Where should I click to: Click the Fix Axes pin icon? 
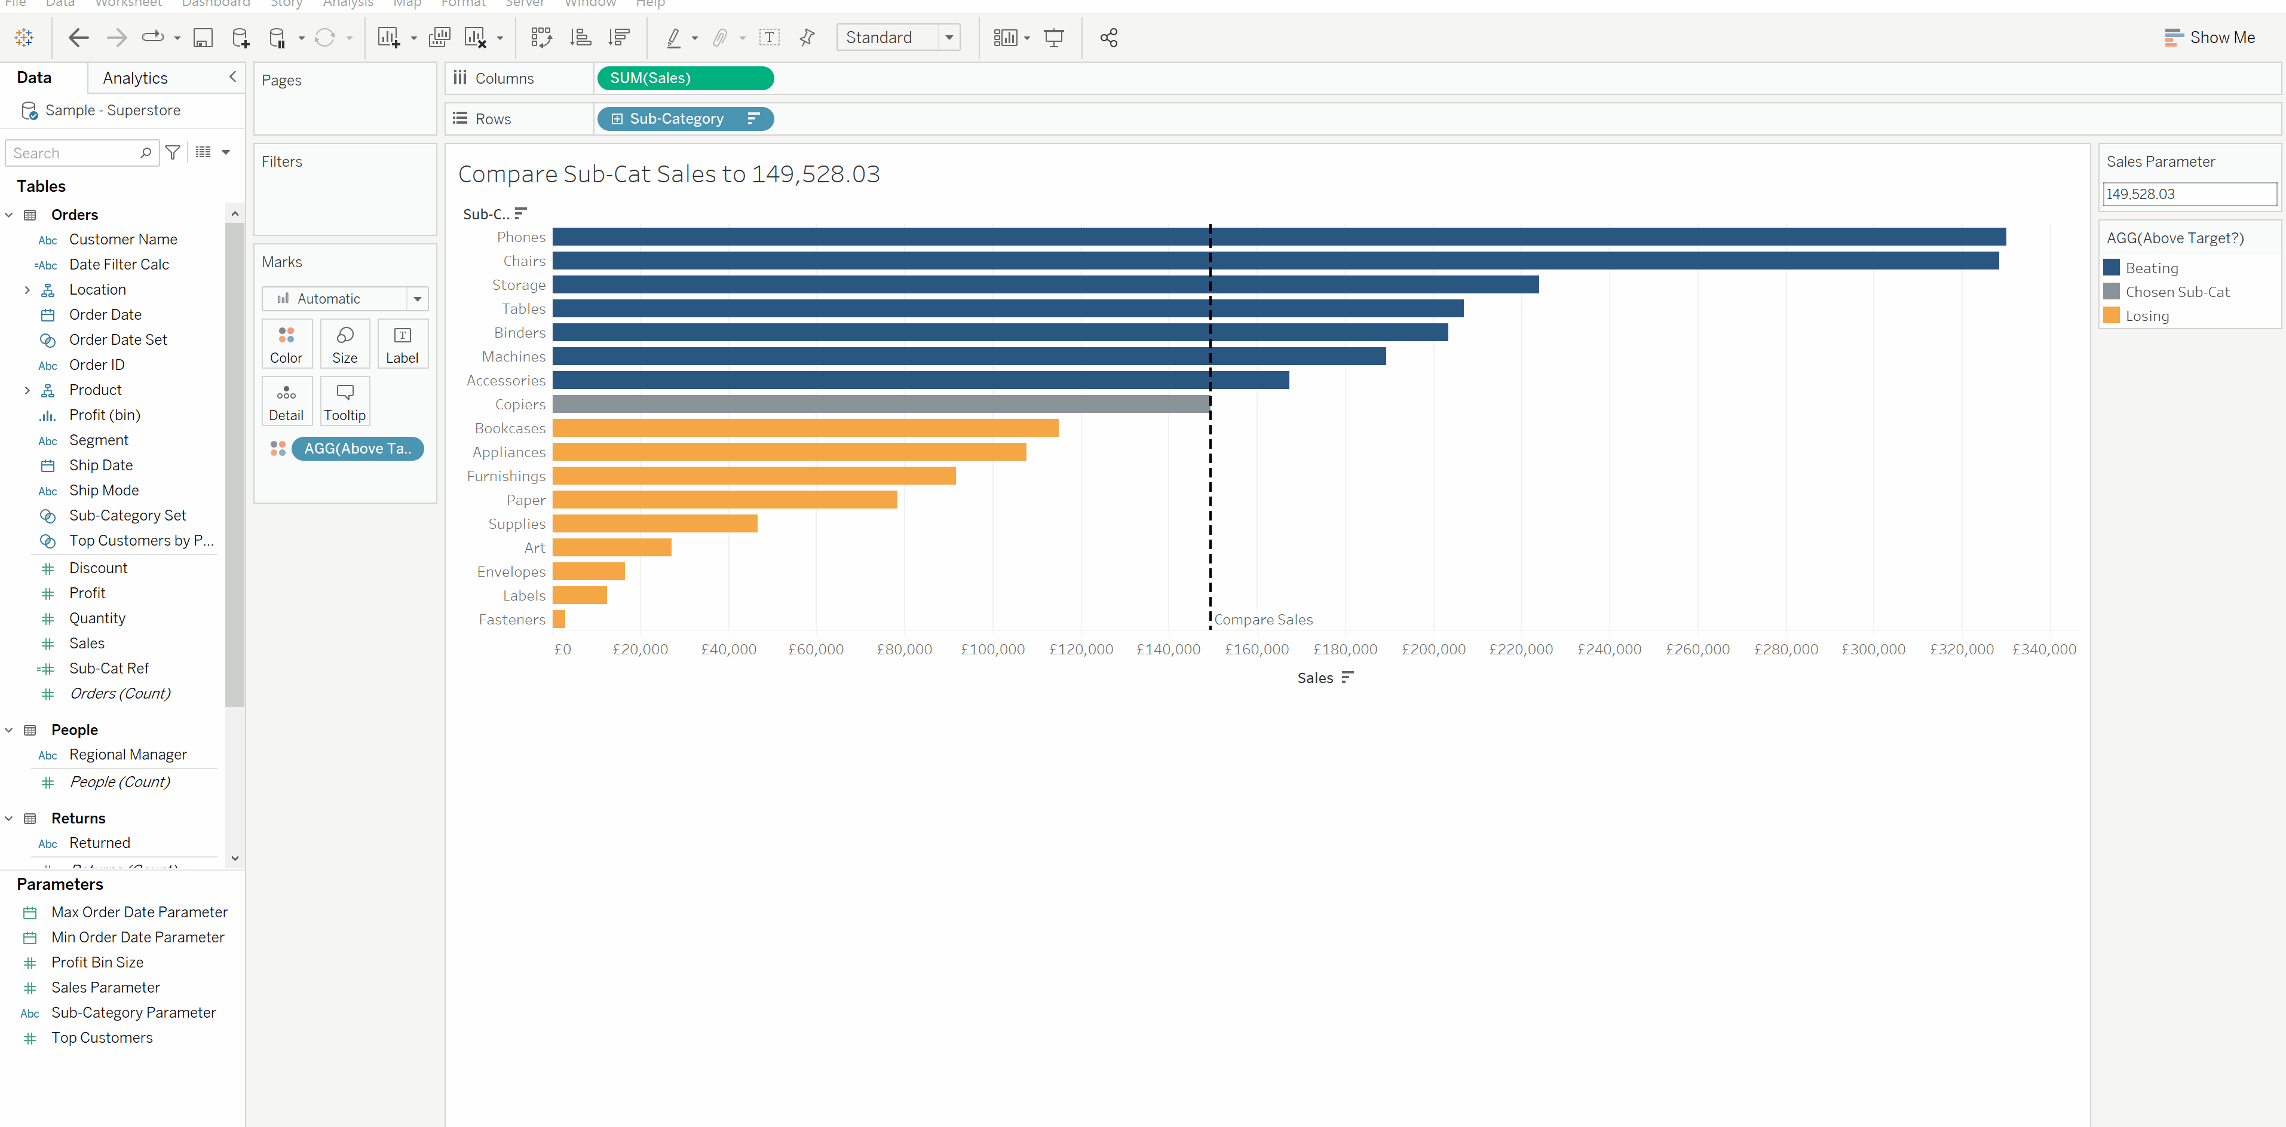click(x=807, y=37)
